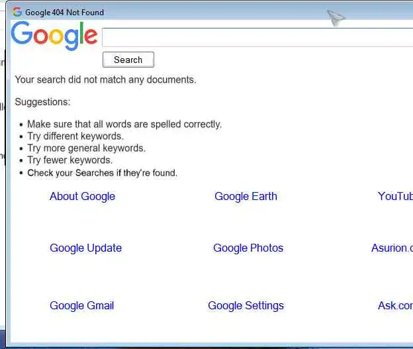Click 'Make sure that all words are spelled correctly.'

[x=124, y=124]
